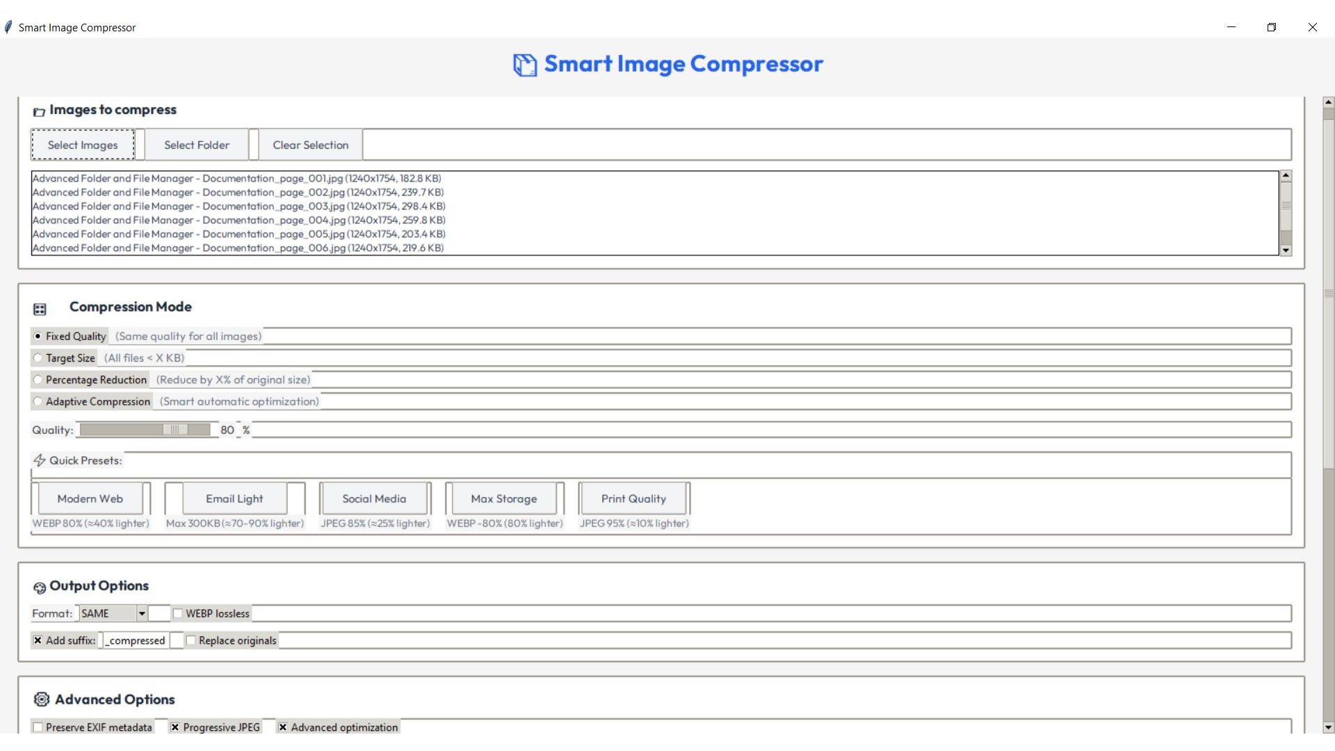Toggle the Replace originals checkbox
The height and width of the screenshot is (751, 1335).
(x=191, y=640)
